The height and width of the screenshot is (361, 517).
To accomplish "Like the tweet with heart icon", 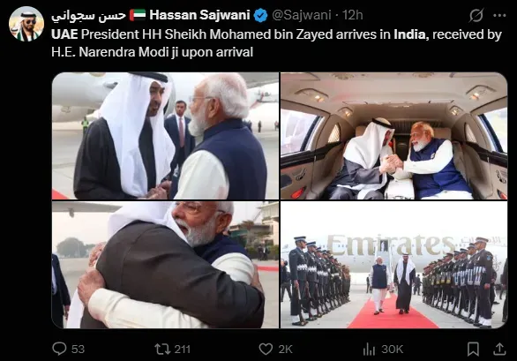I will click(x=266, y=349).
